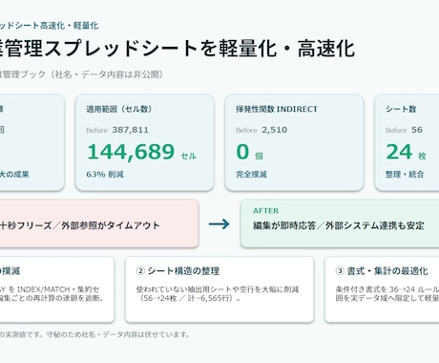Image resolution: width=439 pixels, height=363 pixels.
Task: Select the 144,689 セル figure
Action: click(x=142, y=152)
